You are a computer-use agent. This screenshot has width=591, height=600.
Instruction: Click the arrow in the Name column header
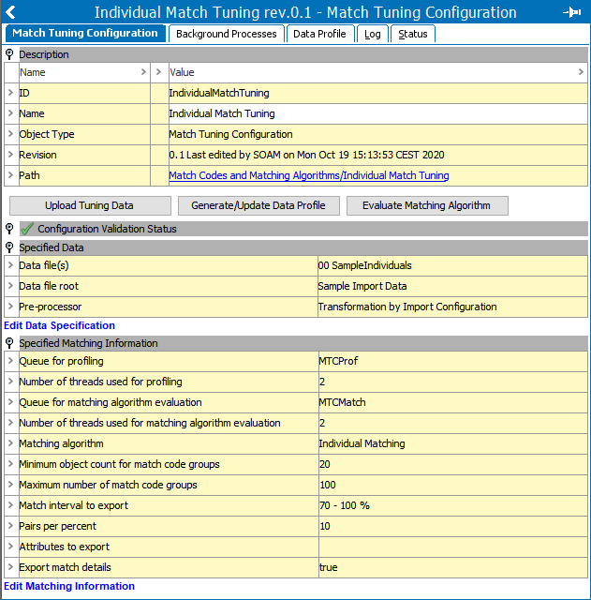[143, 72]
